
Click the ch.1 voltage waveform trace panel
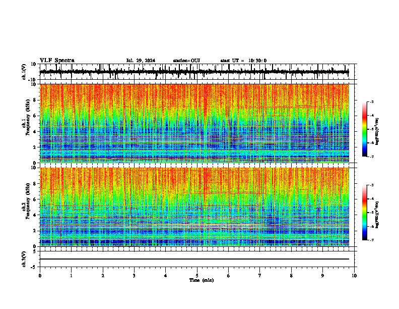tap(197, 72)
